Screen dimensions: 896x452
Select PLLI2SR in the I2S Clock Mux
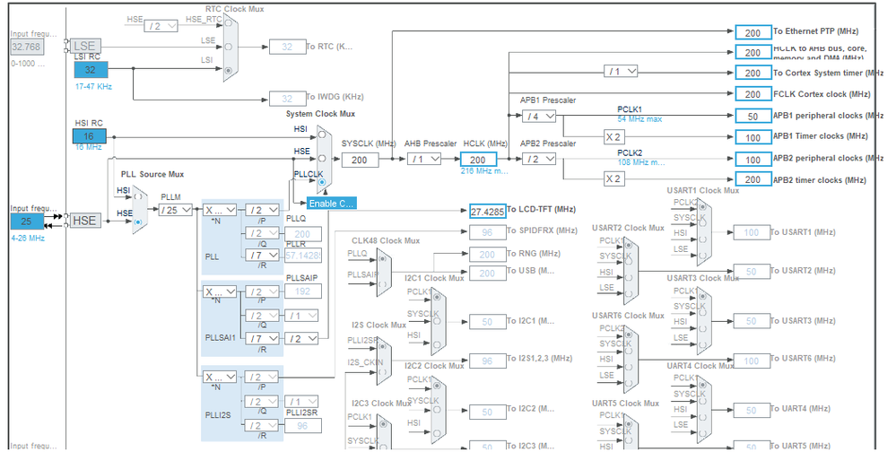[382, 347]
